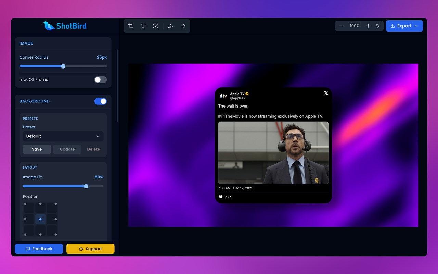
Task: Click the Position label
Action: (x=31, y=197)
